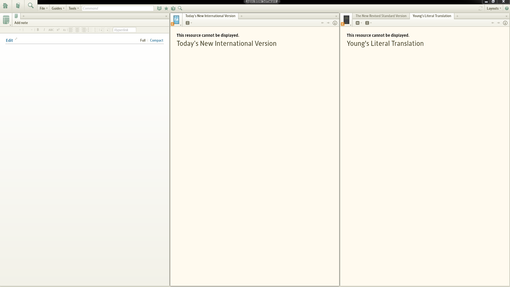Click the refresh sync icon near Layouts
Viewport: 510px width, 287px height.
(480, 9)
